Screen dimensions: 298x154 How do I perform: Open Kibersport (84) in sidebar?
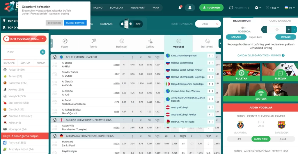click(x=25, y=129)
